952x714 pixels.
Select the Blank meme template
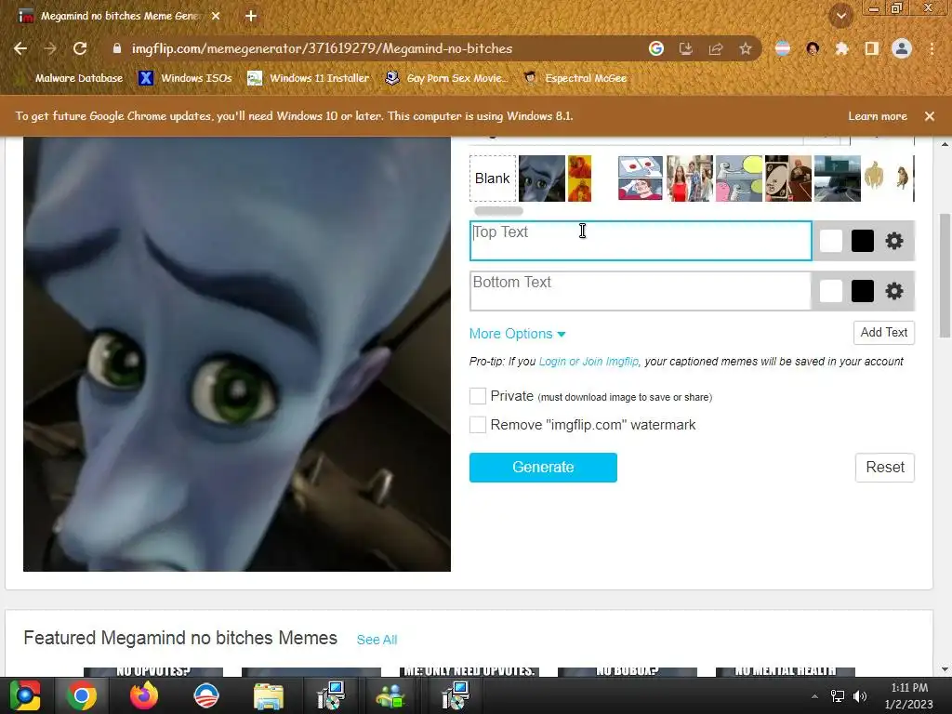click(x=493, y=178)
